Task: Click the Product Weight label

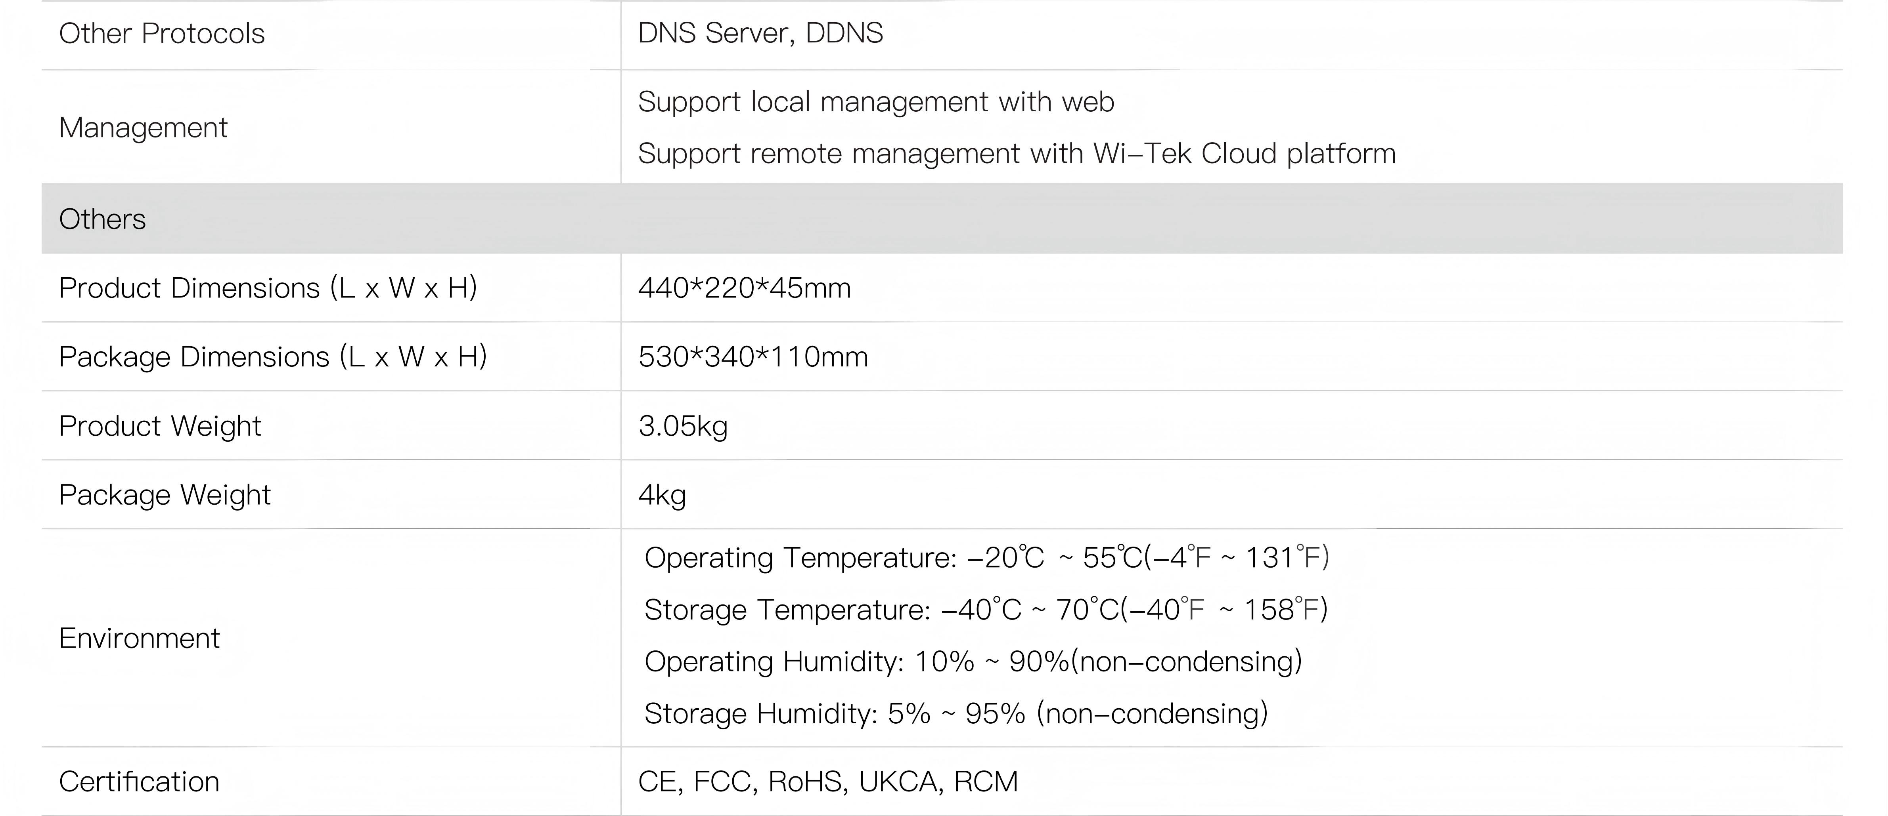Action: 160,425
